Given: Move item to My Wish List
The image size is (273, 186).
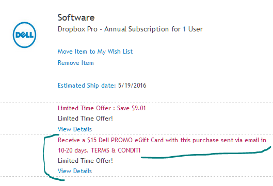Looking at the screenshot, I should tap(95, 52).
